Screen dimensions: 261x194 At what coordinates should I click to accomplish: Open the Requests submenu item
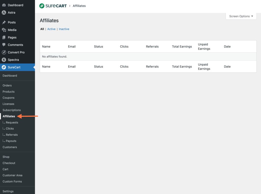(x=12, y=123)
